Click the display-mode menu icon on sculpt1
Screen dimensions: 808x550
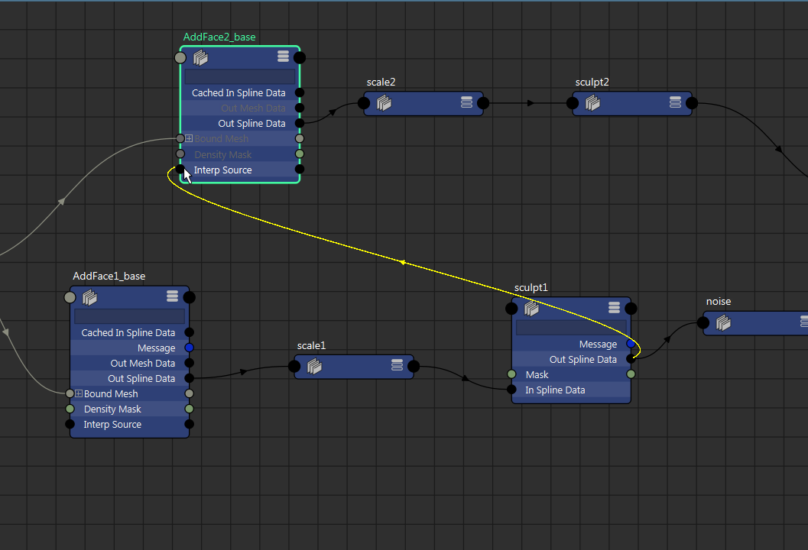615,307
